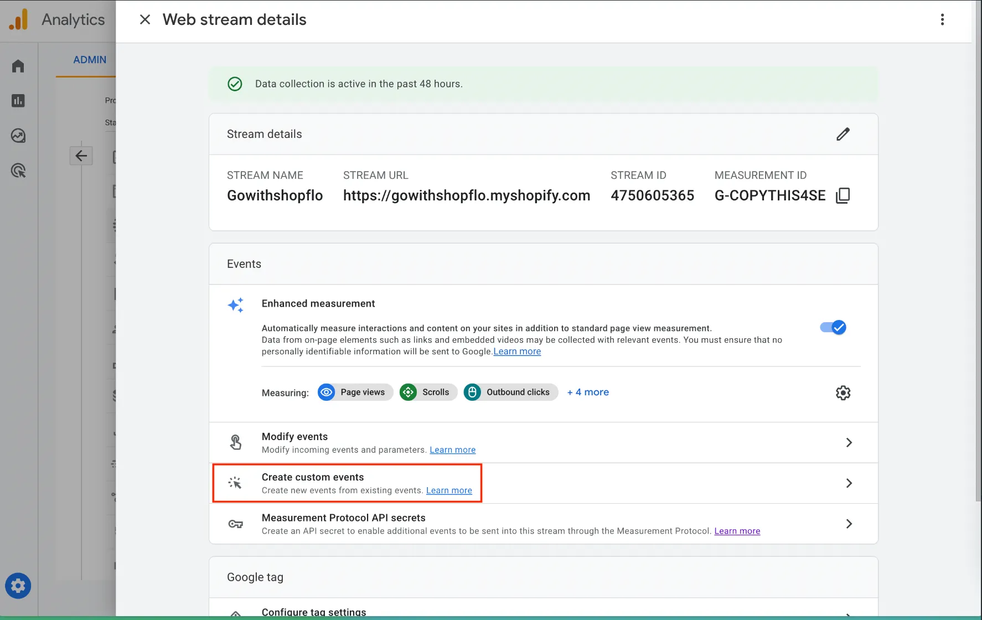
Task: Click the Page views chip
Action: [355, 392]
